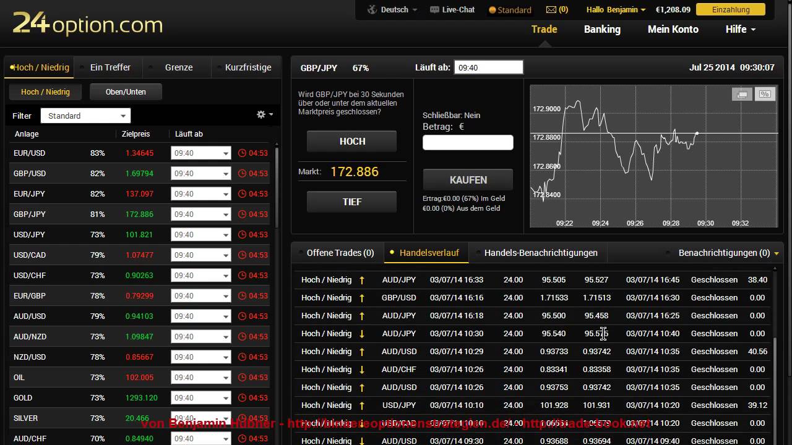
Task: Click the clock icon in GOLD row
Action: click(242, 398)
